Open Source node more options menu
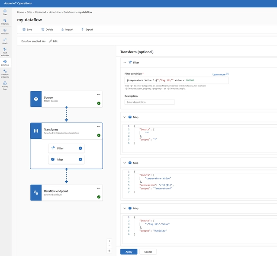 99,95
